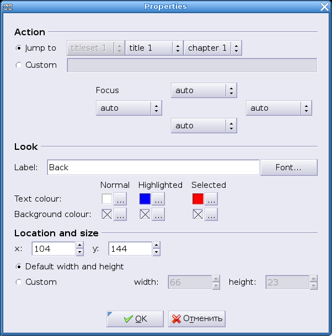Click the x position value field
This screenshot has height=336, width=332.
click(53, 249)
